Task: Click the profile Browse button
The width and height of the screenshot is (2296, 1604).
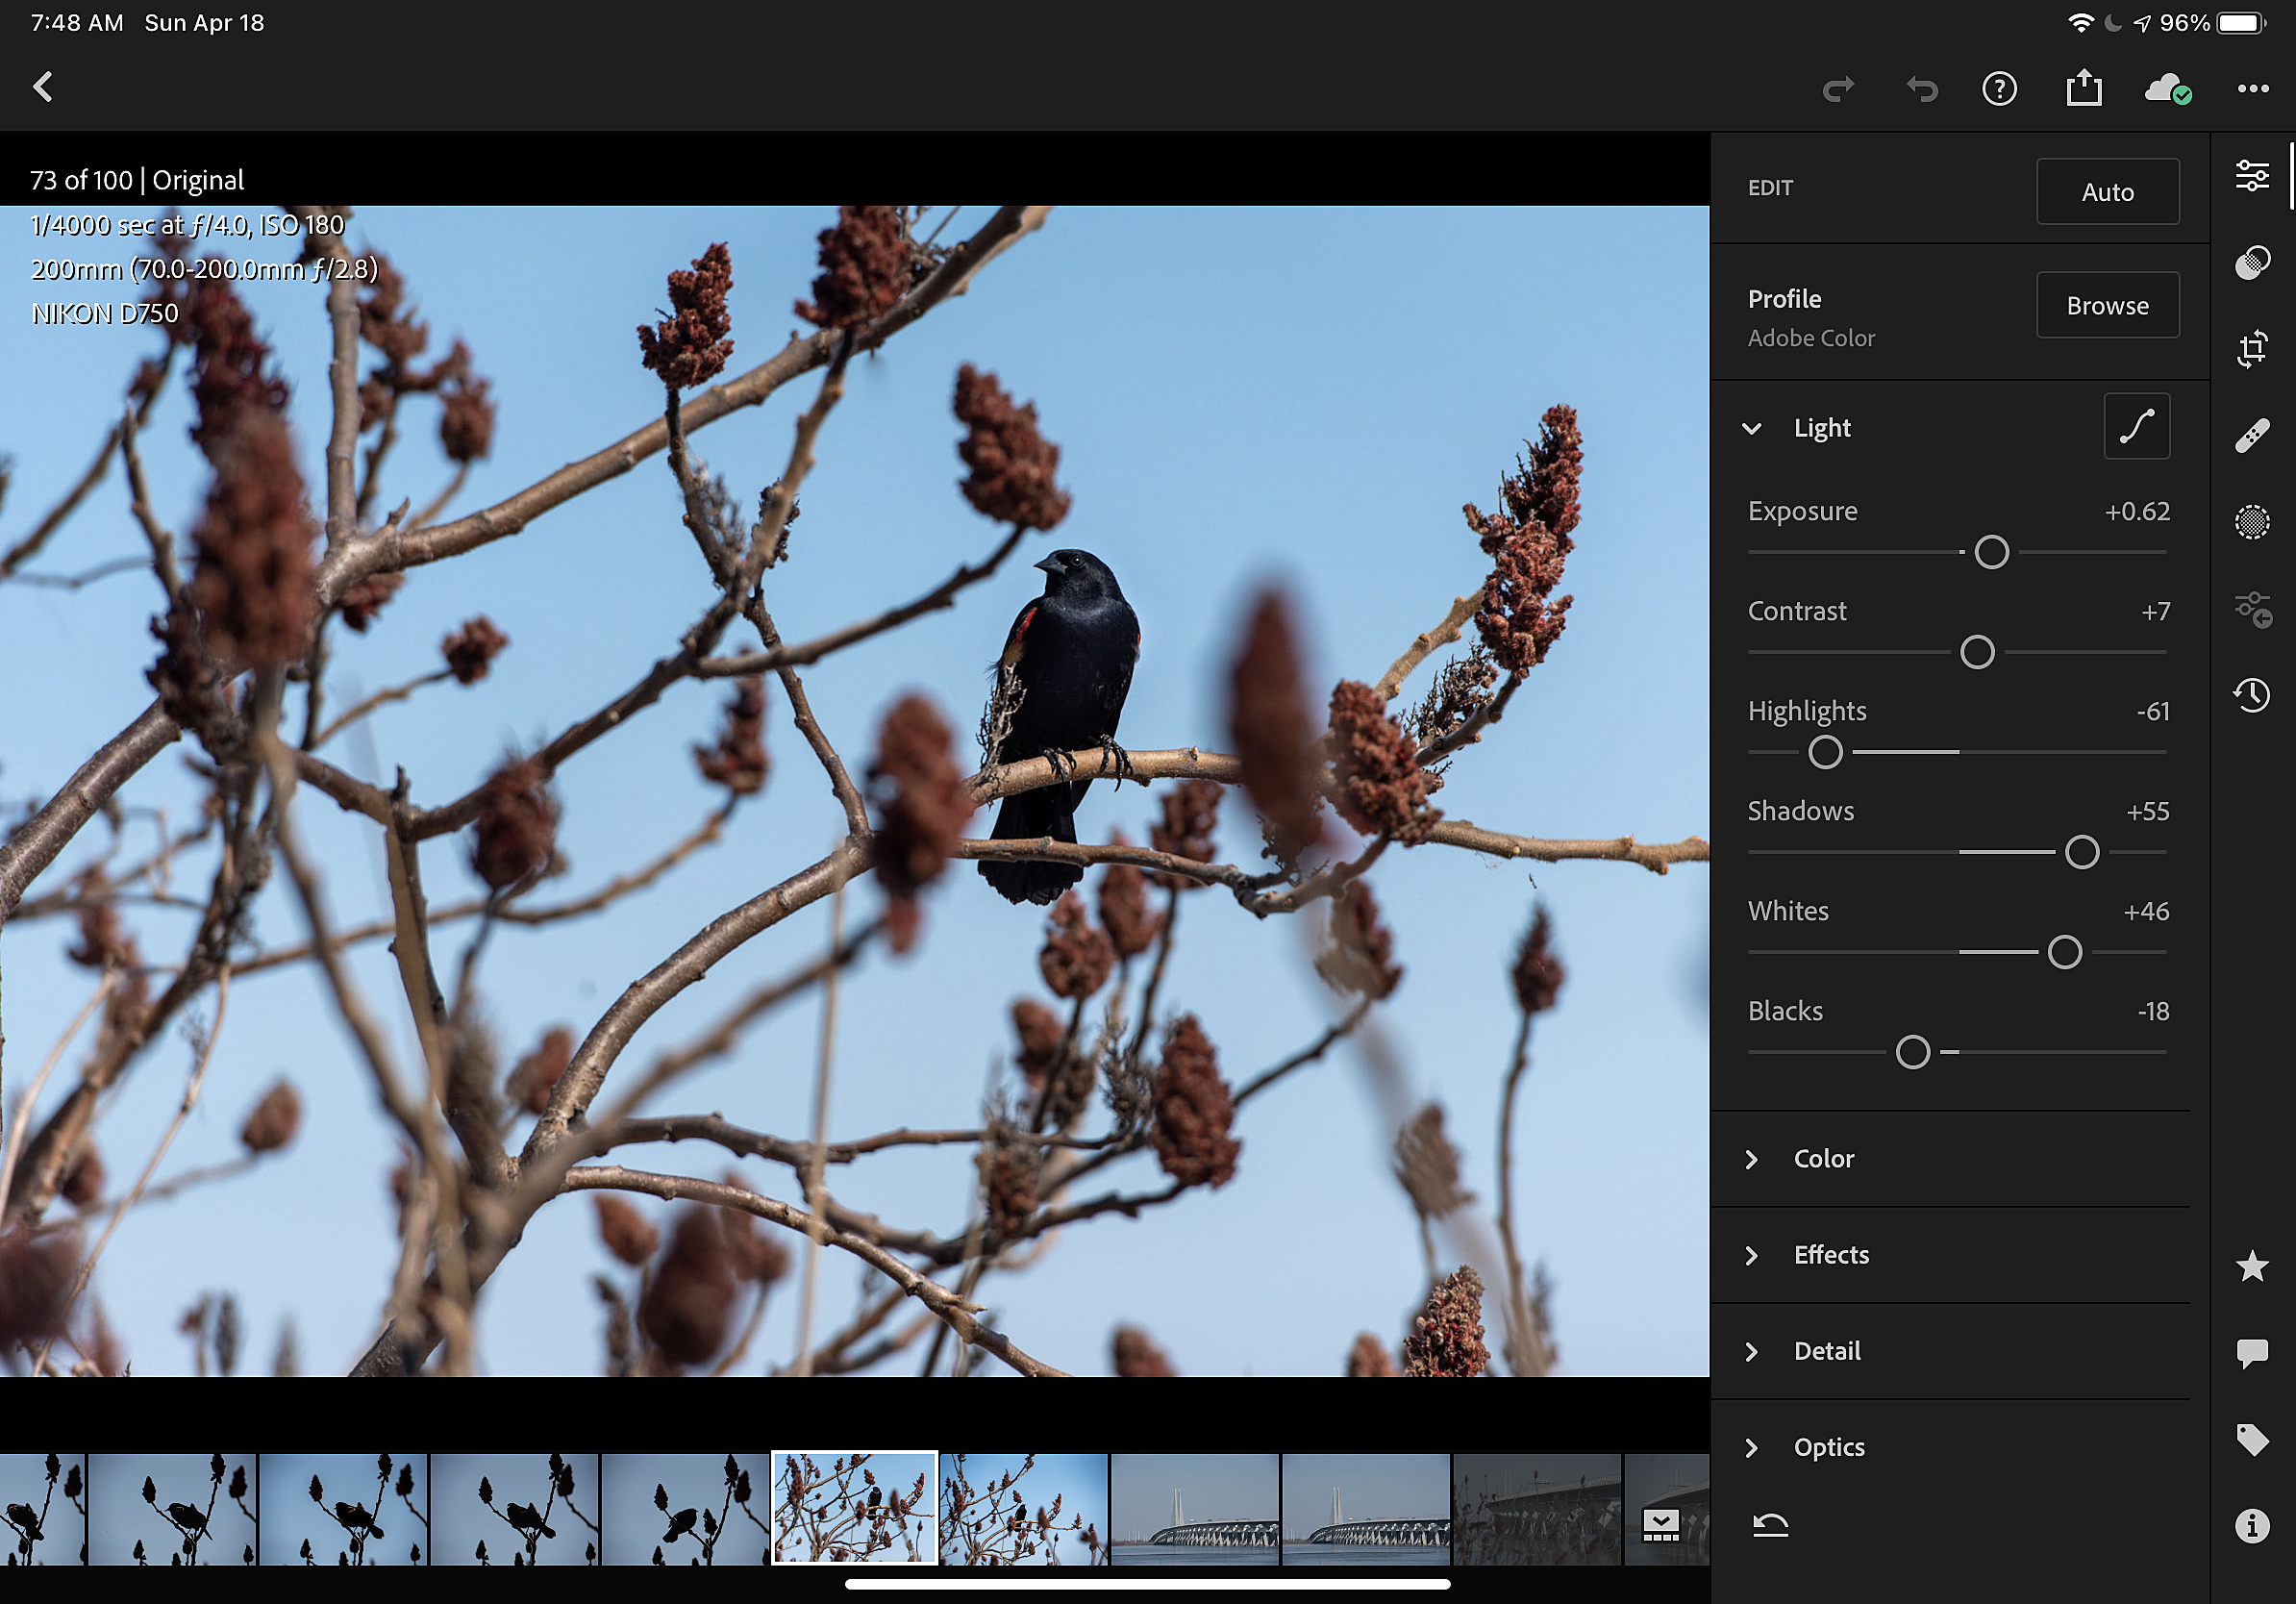Action: [2107, 305]
